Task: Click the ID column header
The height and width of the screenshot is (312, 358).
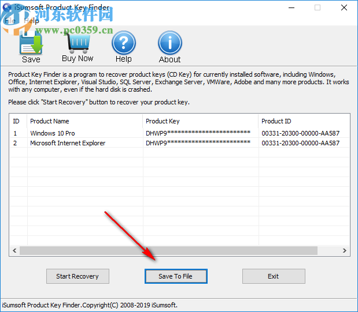Action: tap(19, 121)
